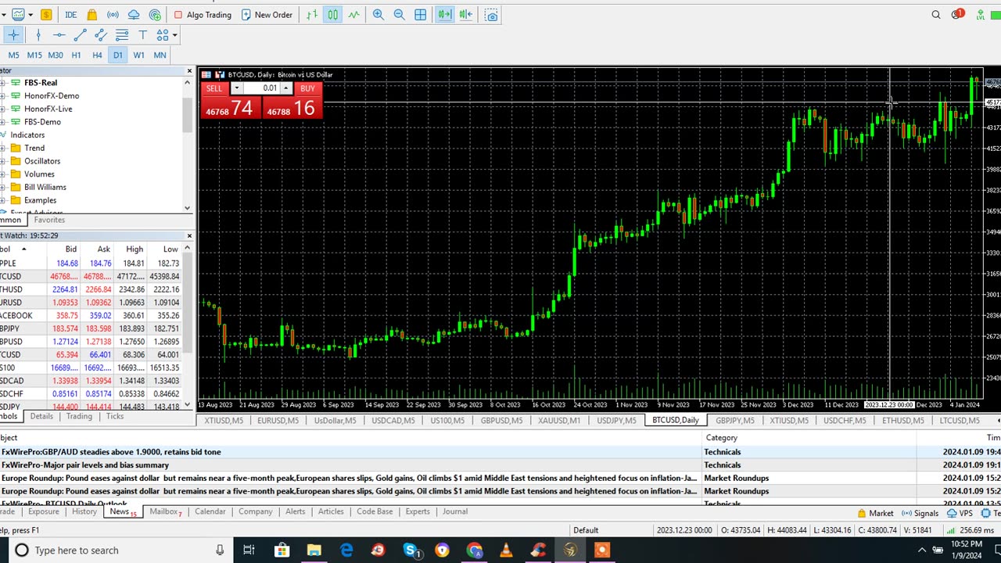Set timeframe to MN
Viewport: 1001px width, 563px height.
160,55
